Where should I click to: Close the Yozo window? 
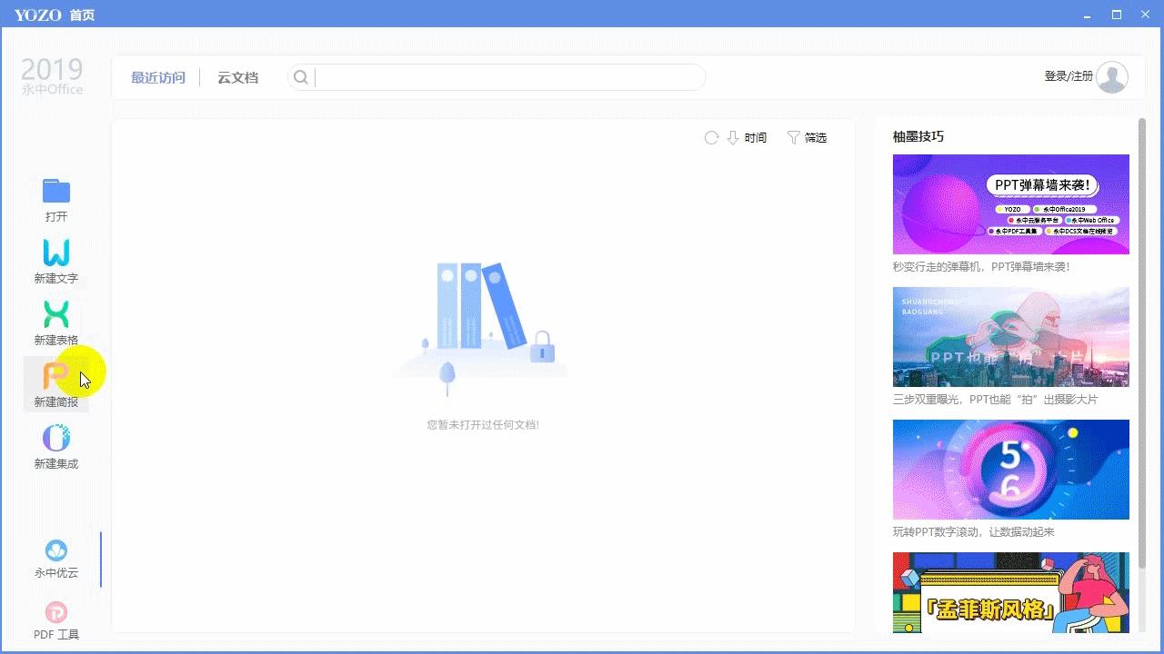(x=1145, y=15)
